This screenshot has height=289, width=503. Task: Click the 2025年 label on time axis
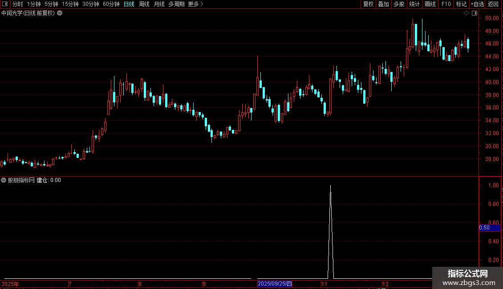[10, 284]
